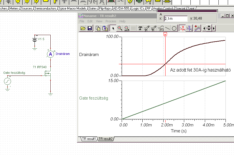This screenshot has height=155, width=234.
Task: Save the diagram with floppy disk icon
Action: click(x=90, y=28)
